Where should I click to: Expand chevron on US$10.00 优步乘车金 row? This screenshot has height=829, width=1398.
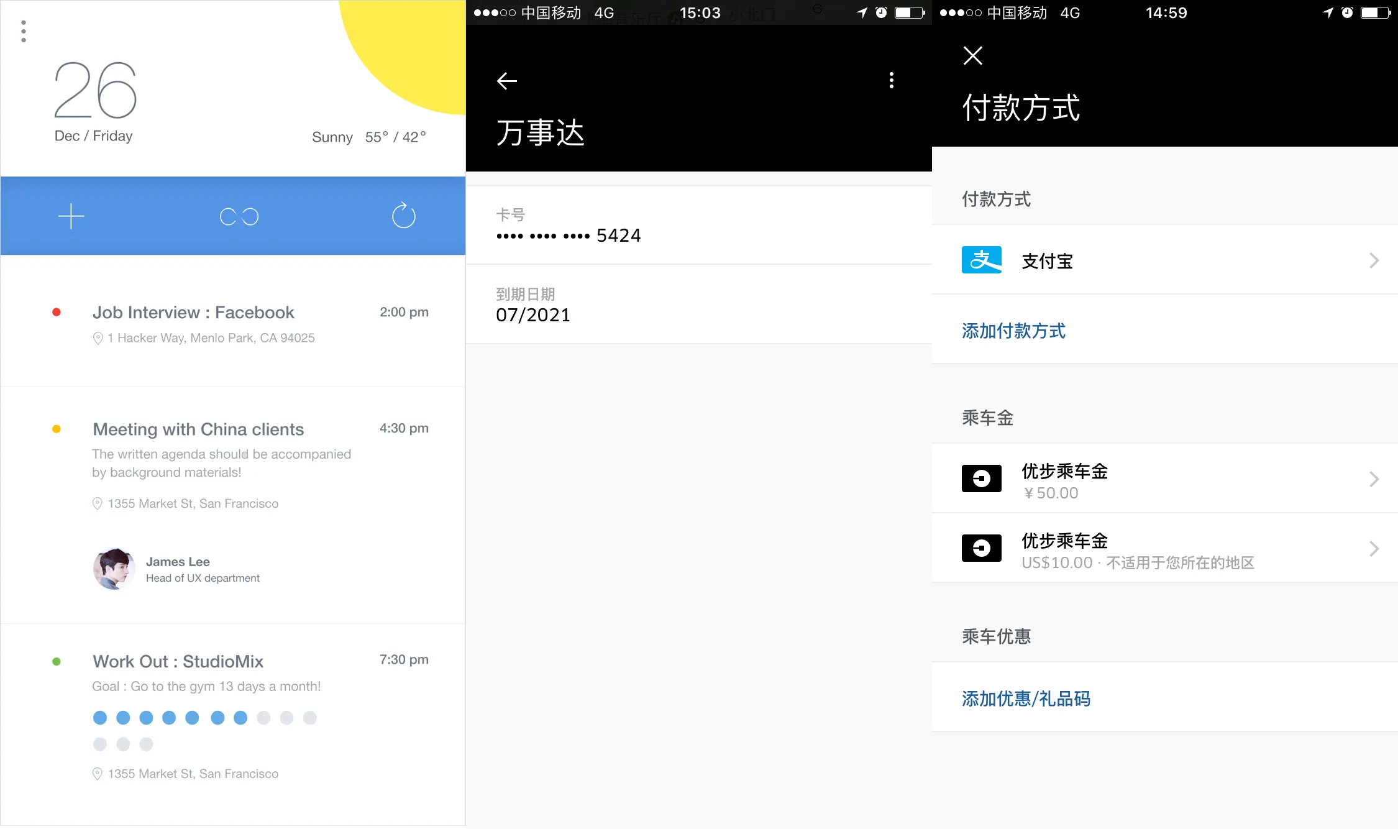pos(1374,549)
